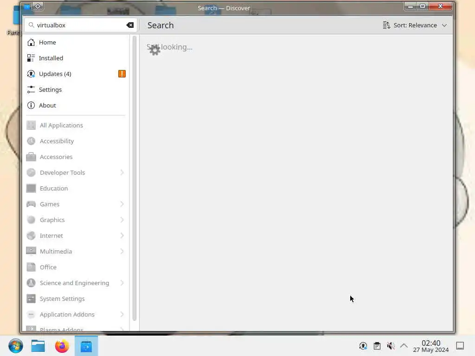This screenshot has width=475, height=356.
Task: Click the virtualbox search field
Action: (81, 25)
